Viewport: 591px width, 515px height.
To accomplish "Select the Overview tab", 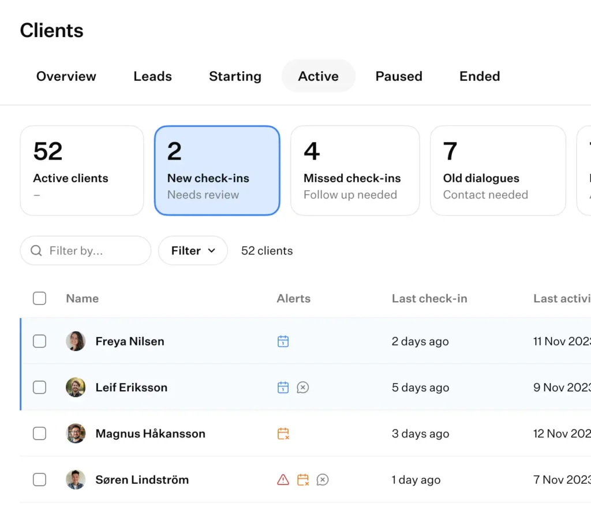I will pyautogui.click(x=66, y=76).
